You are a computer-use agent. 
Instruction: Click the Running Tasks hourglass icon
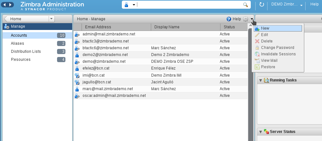266,80
